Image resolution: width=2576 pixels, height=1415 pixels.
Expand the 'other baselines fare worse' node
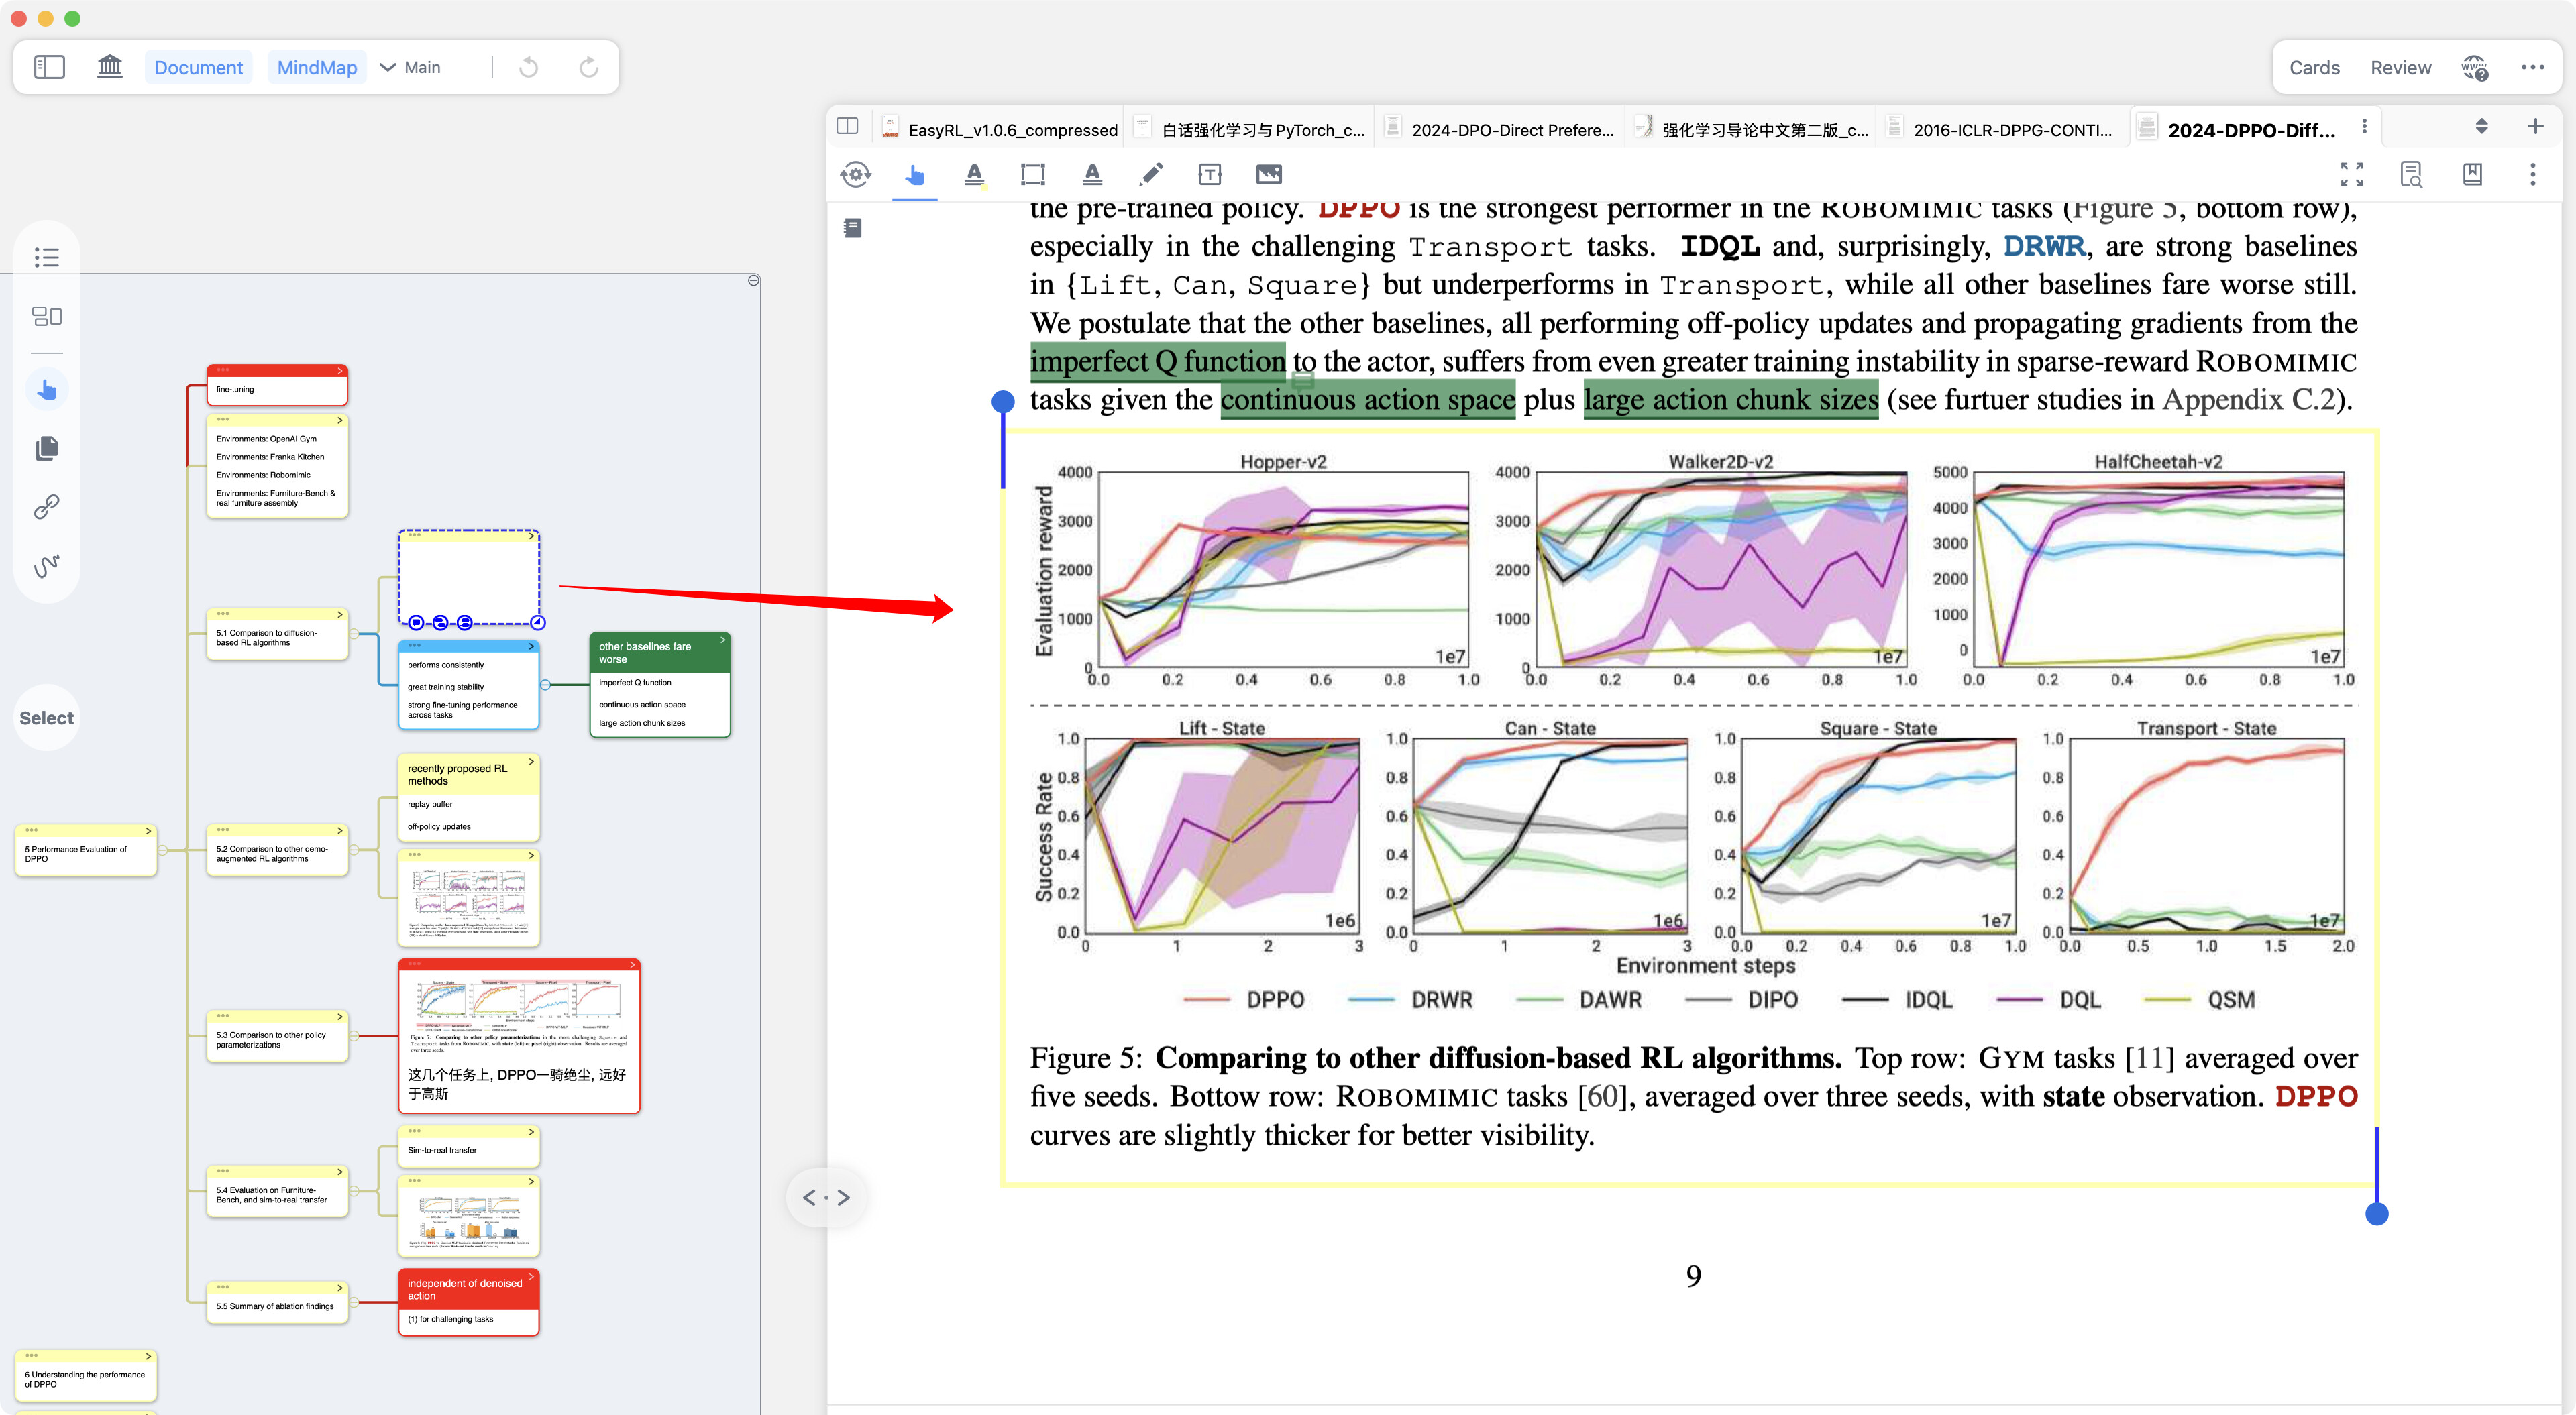722,638
